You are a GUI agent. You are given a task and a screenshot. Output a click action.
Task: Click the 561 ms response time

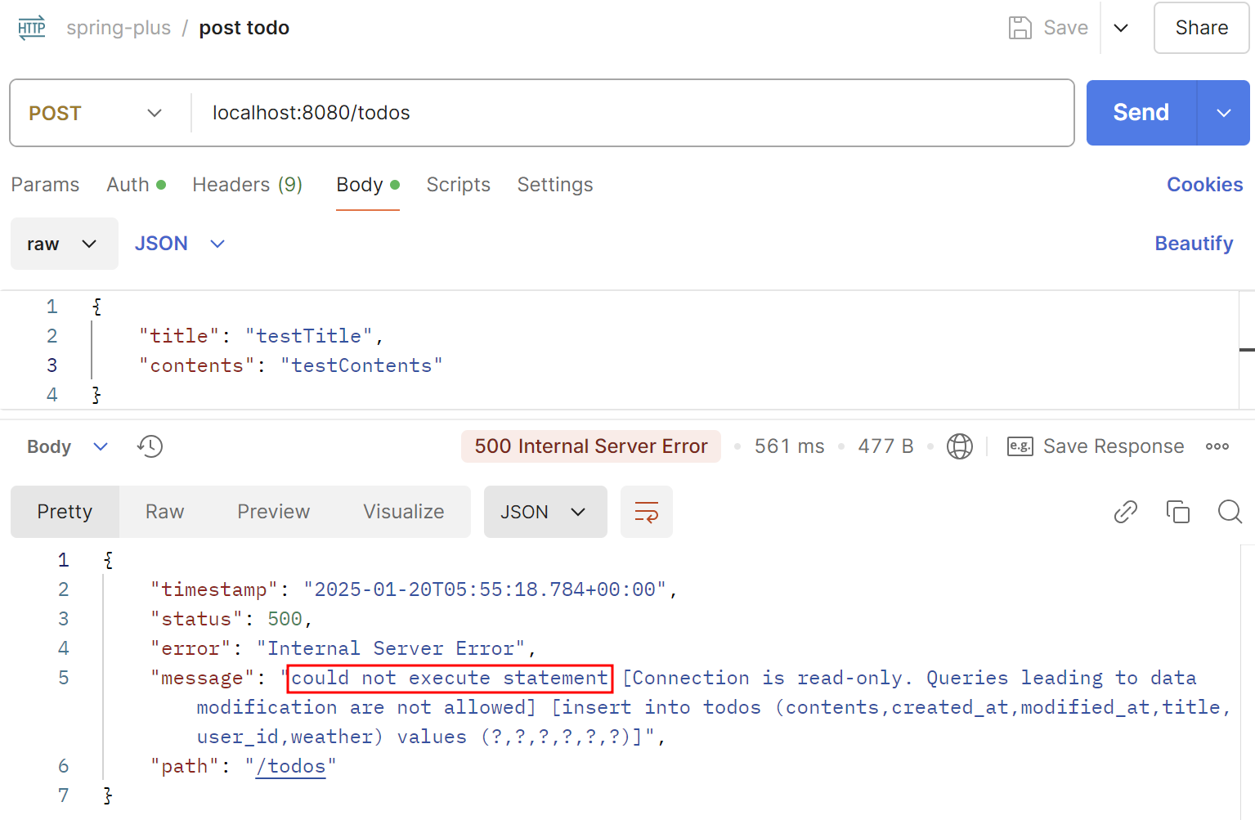pyautogui.click(x=789, y=446)
